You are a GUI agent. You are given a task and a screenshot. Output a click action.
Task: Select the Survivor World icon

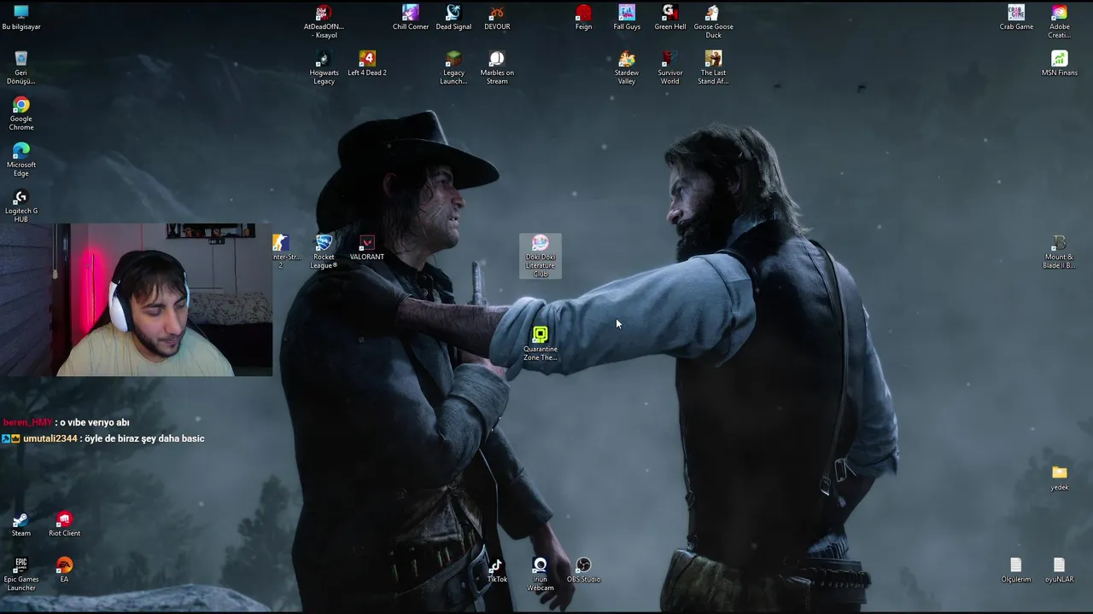pos(670,68)
